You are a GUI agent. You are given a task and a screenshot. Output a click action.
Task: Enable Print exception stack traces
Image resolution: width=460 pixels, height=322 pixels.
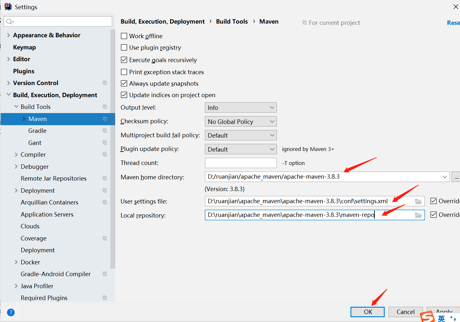124,72
